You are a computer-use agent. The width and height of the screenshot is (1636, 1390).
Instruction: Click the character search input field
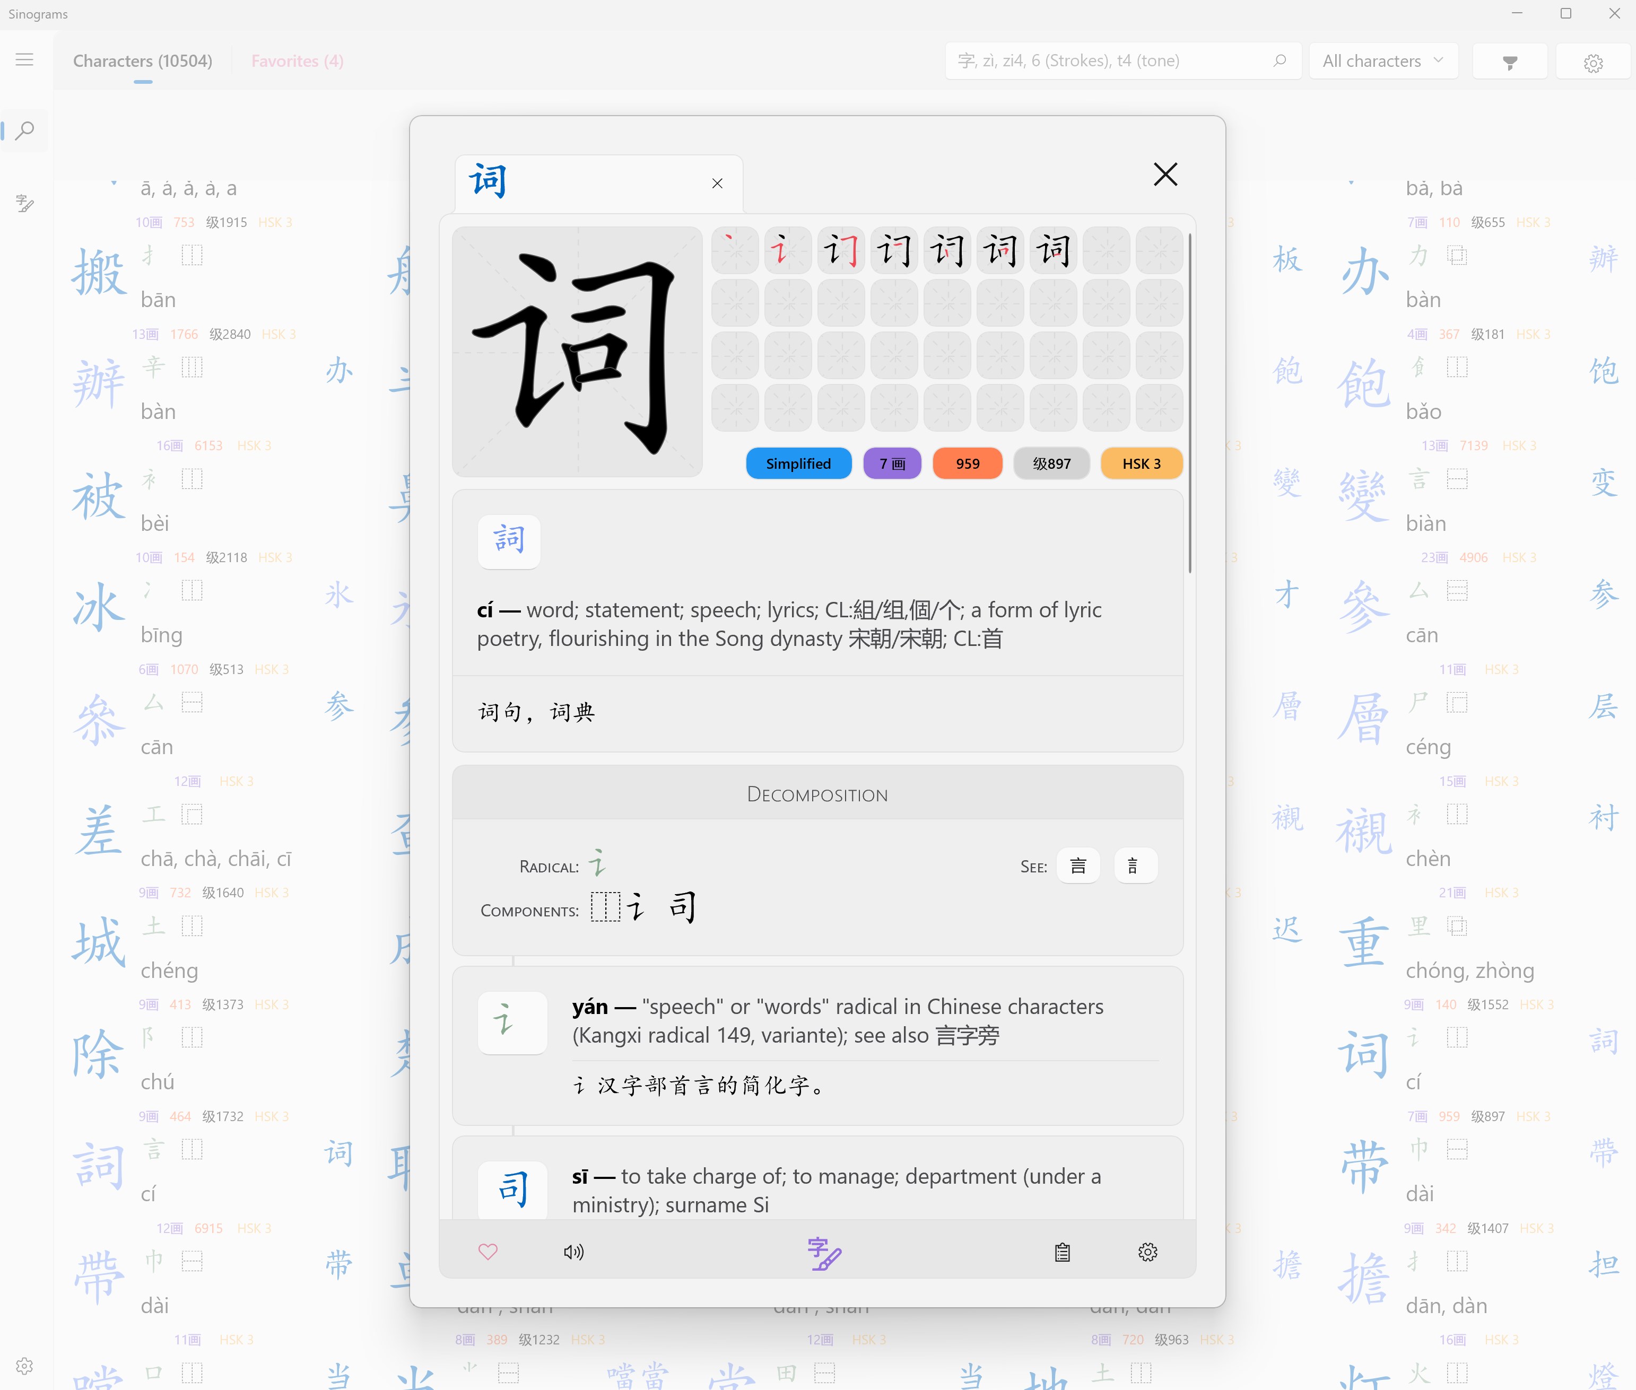pyautogui.click(x=1103, y=62)
